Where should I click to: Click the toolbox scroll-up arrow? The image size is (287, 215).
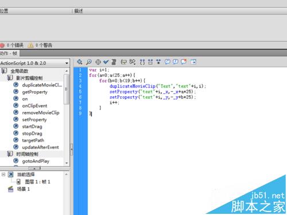pyautogui.click(x=67, y=71)
